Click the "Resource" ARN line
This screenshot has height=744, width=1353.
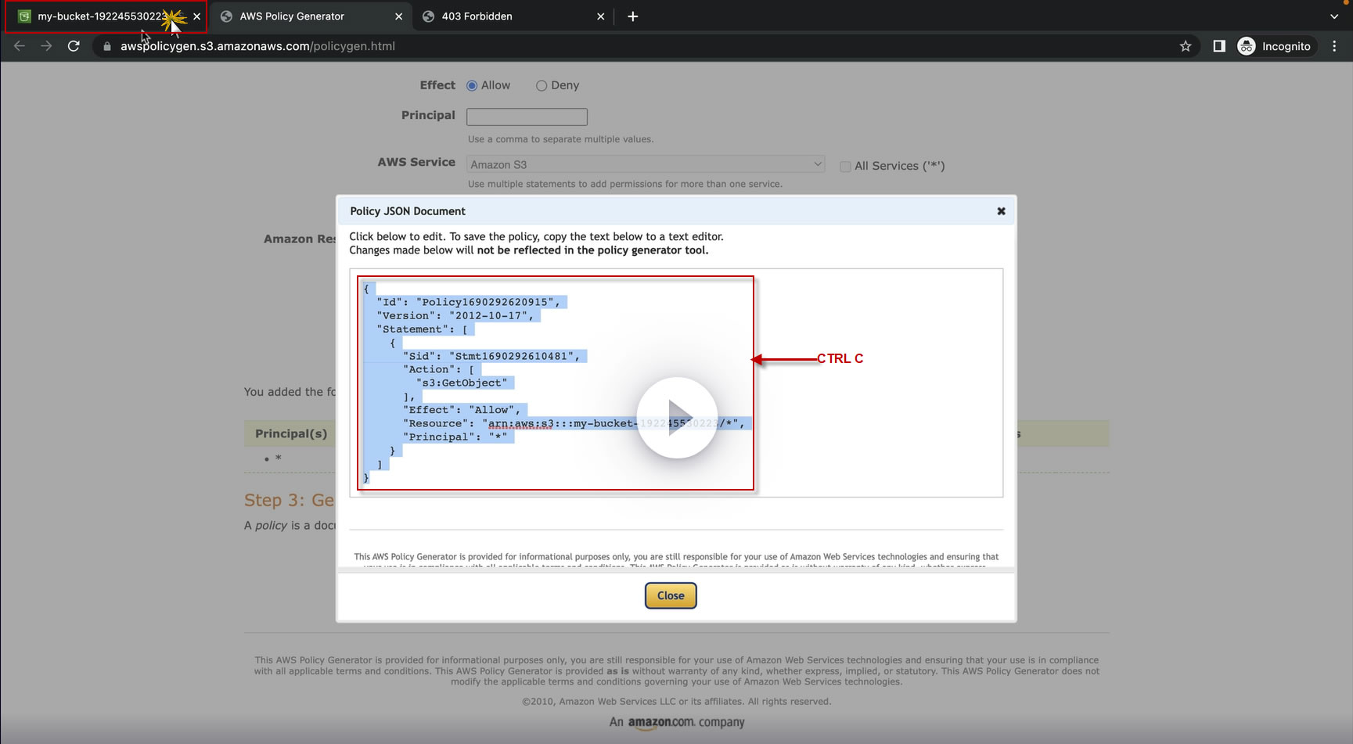click(x=574, y=423)
